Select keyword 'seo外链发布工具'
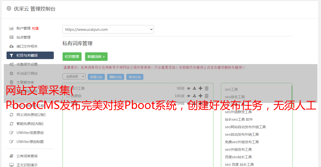Viewport: 321px width, 167px height. [x=238, y=149]
